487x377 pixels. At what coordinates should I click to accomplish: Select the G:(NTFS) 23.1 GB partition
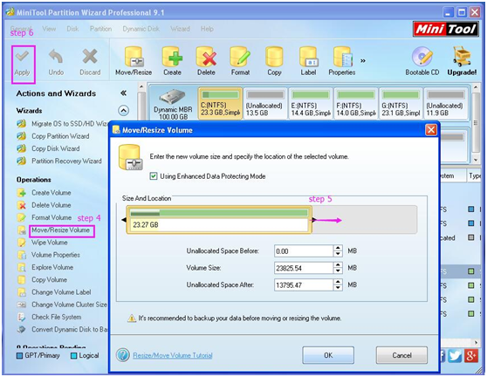[x=401, y=103]
